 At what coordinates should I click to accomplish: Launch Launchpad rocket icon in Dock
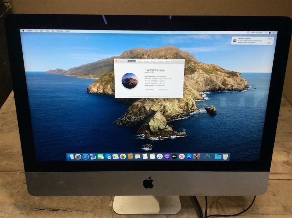point(78,157)
